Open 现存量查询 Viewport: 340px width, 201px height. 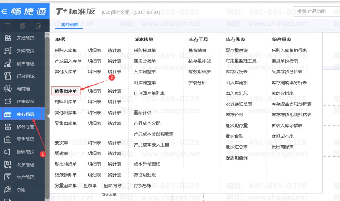click(237, 50)
